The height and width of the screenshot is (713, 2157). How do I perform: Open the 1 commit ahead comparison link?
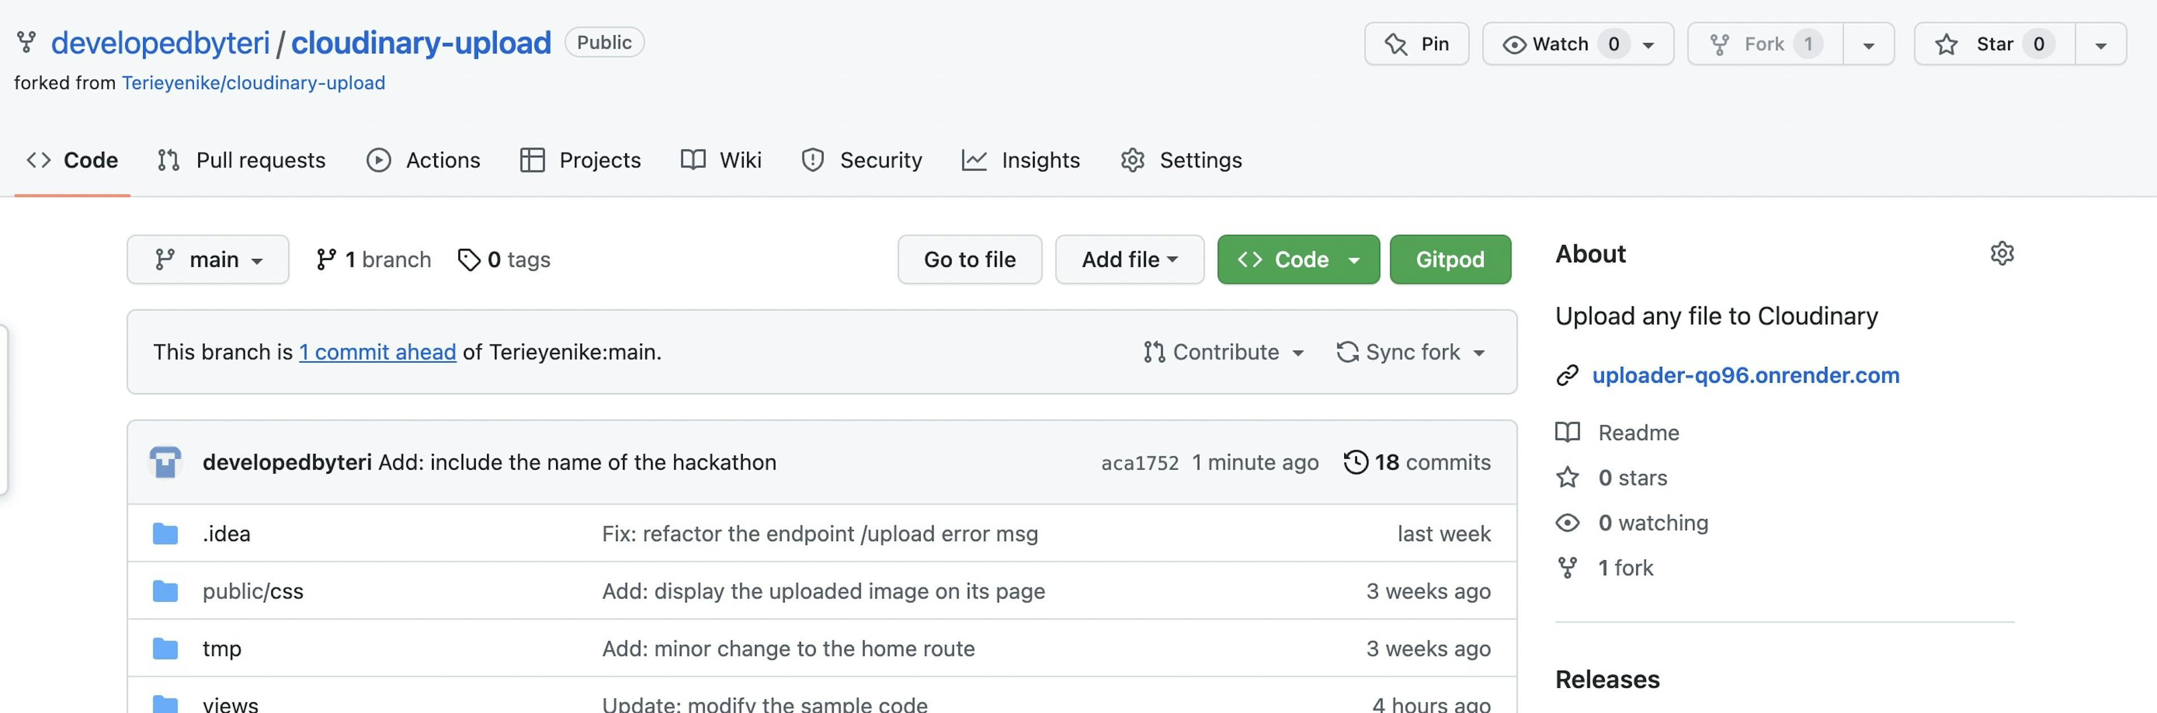[377, 352]
